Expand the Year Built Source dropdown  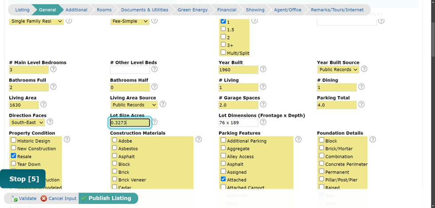pos(338,70)
